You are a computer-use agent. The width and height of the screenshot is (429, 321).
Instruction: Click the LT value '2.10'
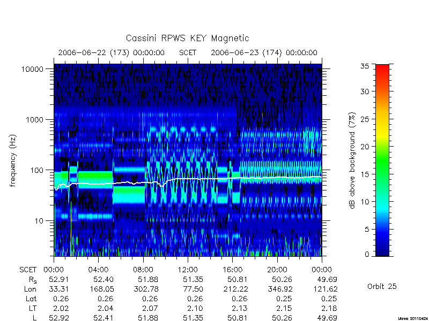click(195, 308)
